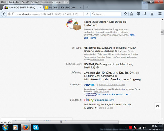
Task: Save page to Pocket
Action: [x=138, y=14]
